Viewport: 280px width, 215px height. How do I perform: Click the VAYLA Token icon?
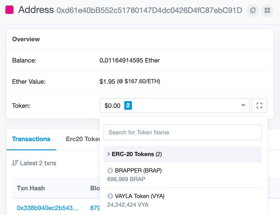tap(110, 196)
